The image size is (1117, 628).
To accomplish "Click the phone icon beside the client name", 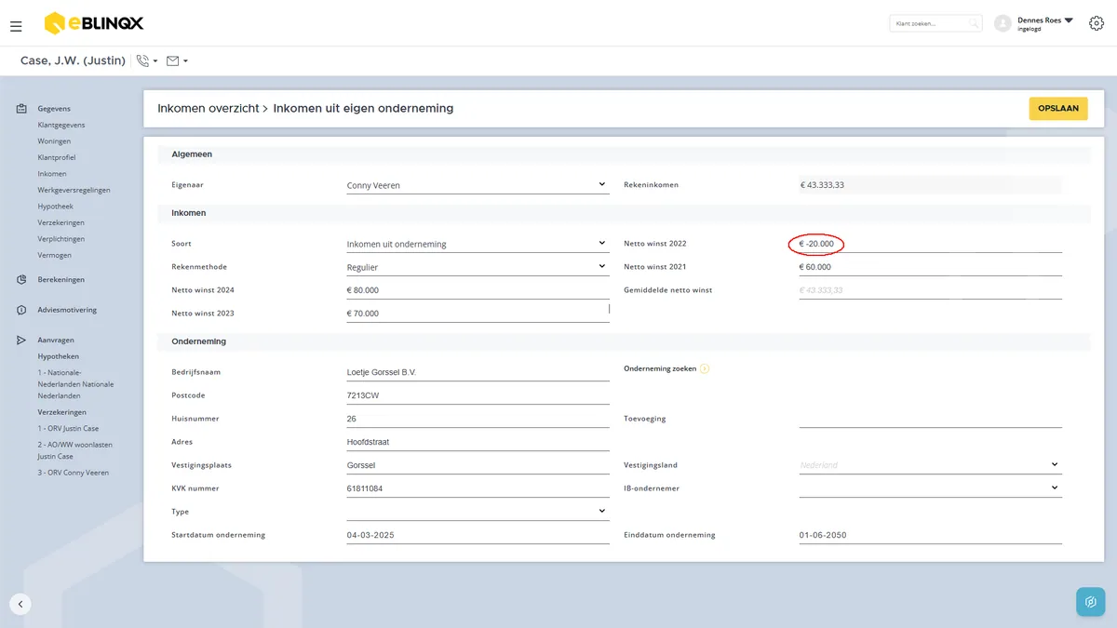I will pyautogui.click(x=142, y=60).
